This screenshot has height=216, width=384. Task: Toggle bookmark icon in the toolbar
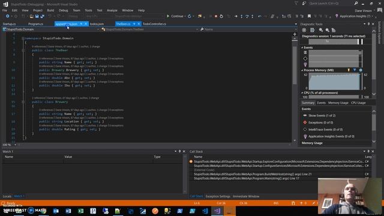[309, 16]
